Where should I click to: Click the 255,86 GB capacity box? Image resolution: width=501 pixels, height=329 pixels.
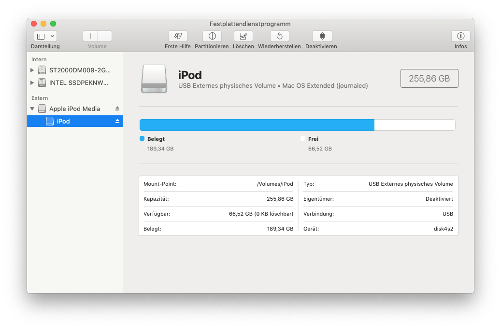coord(429,79)
